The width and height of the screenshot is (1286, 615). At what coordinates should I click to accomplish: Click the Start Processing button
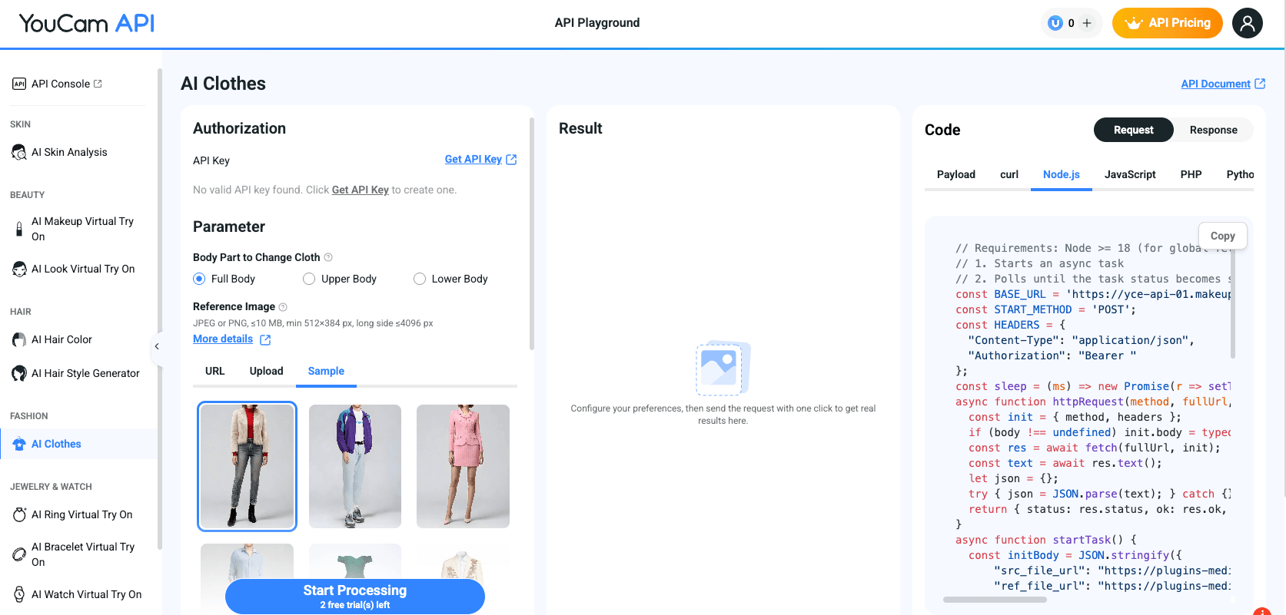coord(354,597)
